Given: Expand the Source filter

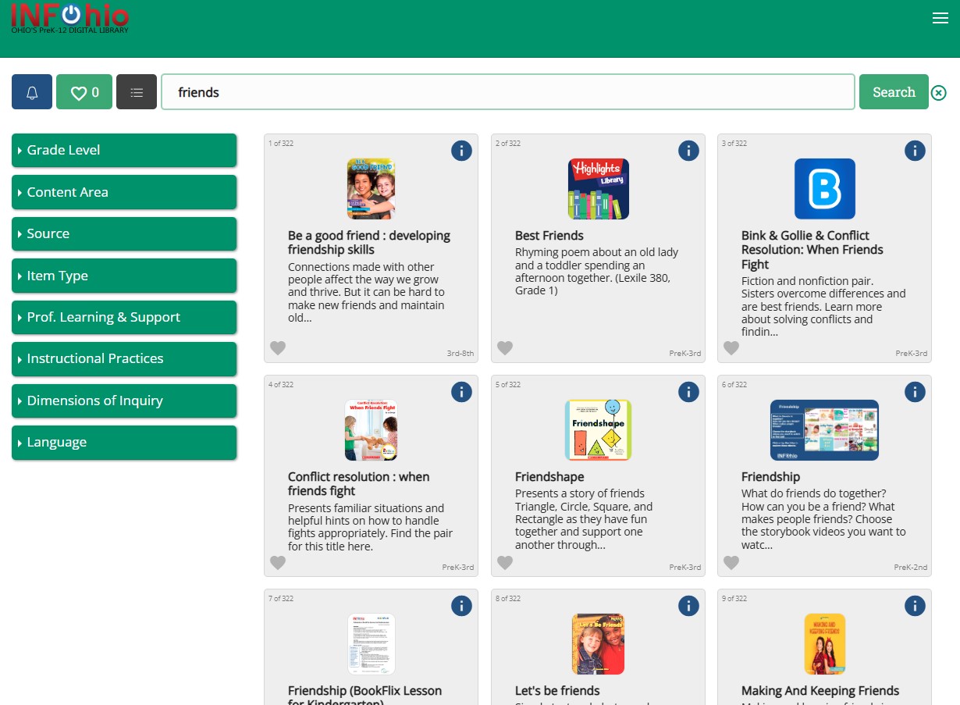Looking at the screenshot, I should 124,233.
